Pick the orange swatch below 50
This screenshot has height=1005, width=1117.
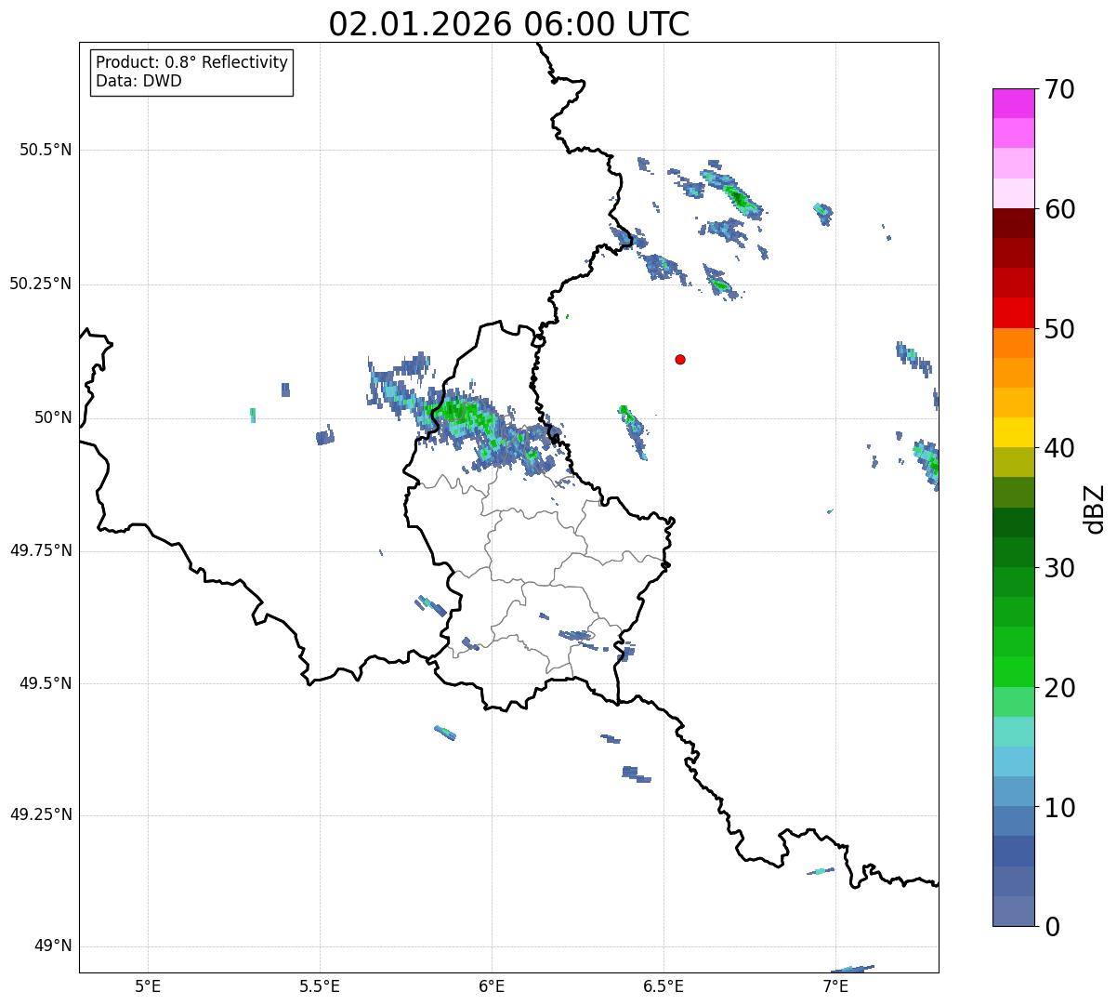point(1013,343)
